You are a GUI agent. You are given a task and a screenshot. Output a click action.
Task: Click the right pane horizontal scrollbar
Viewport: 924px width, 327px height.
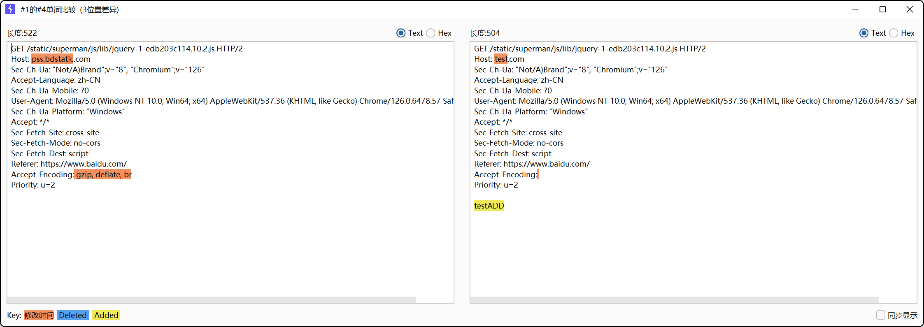tap(675, 300)
